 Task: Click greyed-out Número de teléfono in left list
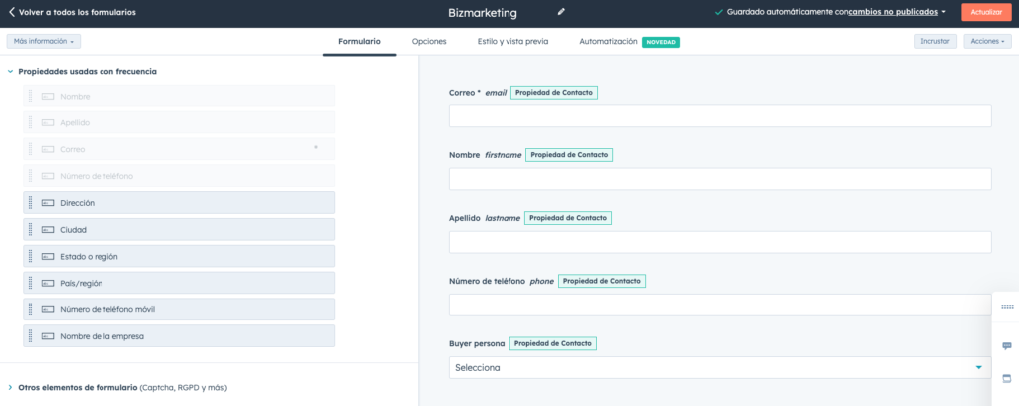click(x=179, y=176)
